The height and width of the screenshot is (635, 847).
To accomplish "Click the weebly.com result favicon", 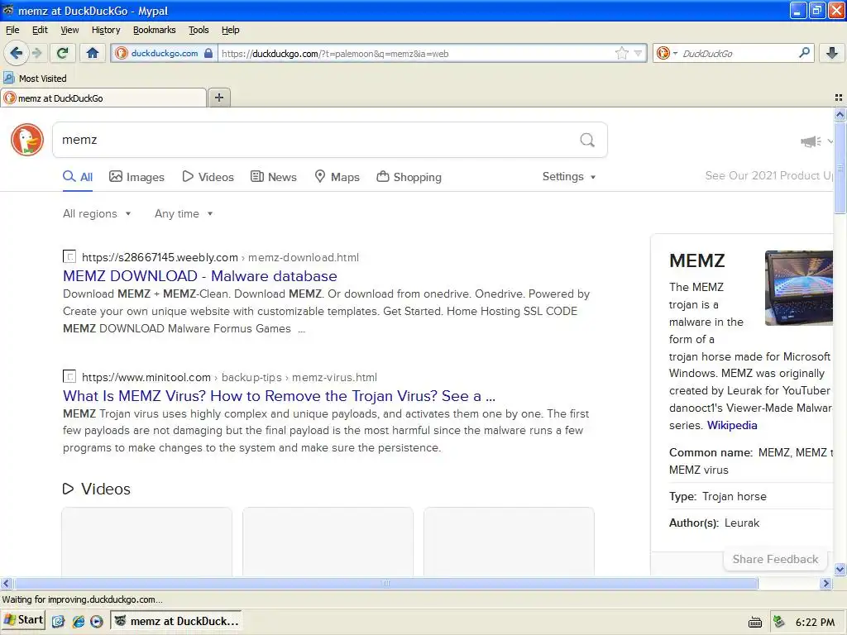I will (69, 256).
